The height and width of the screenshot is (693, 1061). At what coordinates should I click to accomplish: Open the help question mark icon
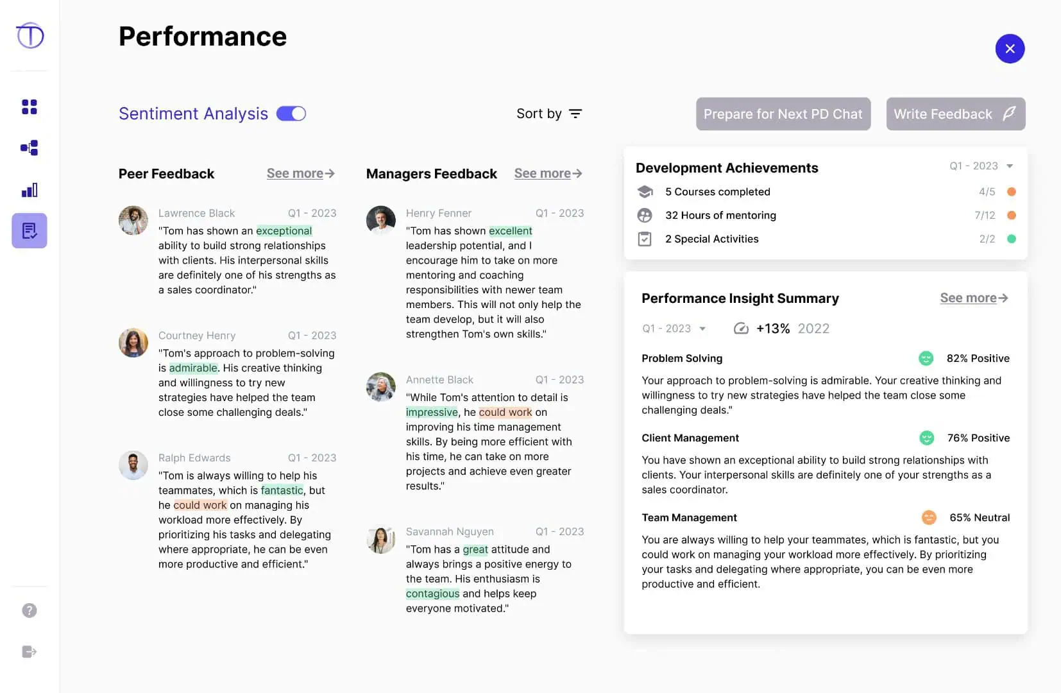coord(30,610)
